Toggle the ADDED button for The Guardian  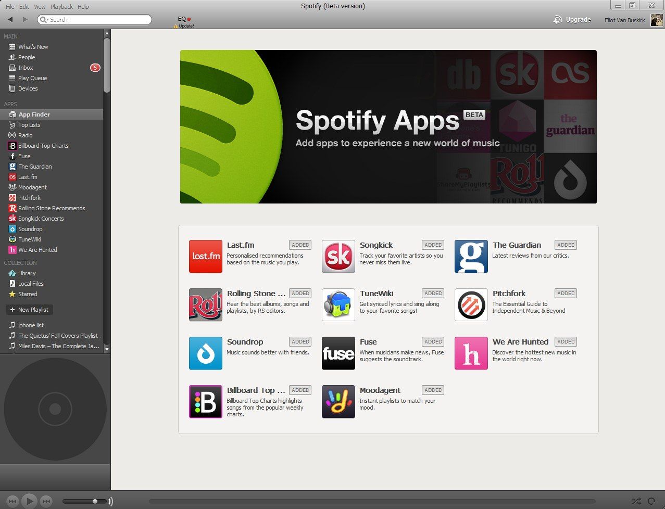pos(566,245)
